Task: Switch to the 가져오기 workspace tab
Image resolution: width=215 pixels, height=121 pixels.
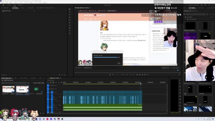Action: [9, 5]
